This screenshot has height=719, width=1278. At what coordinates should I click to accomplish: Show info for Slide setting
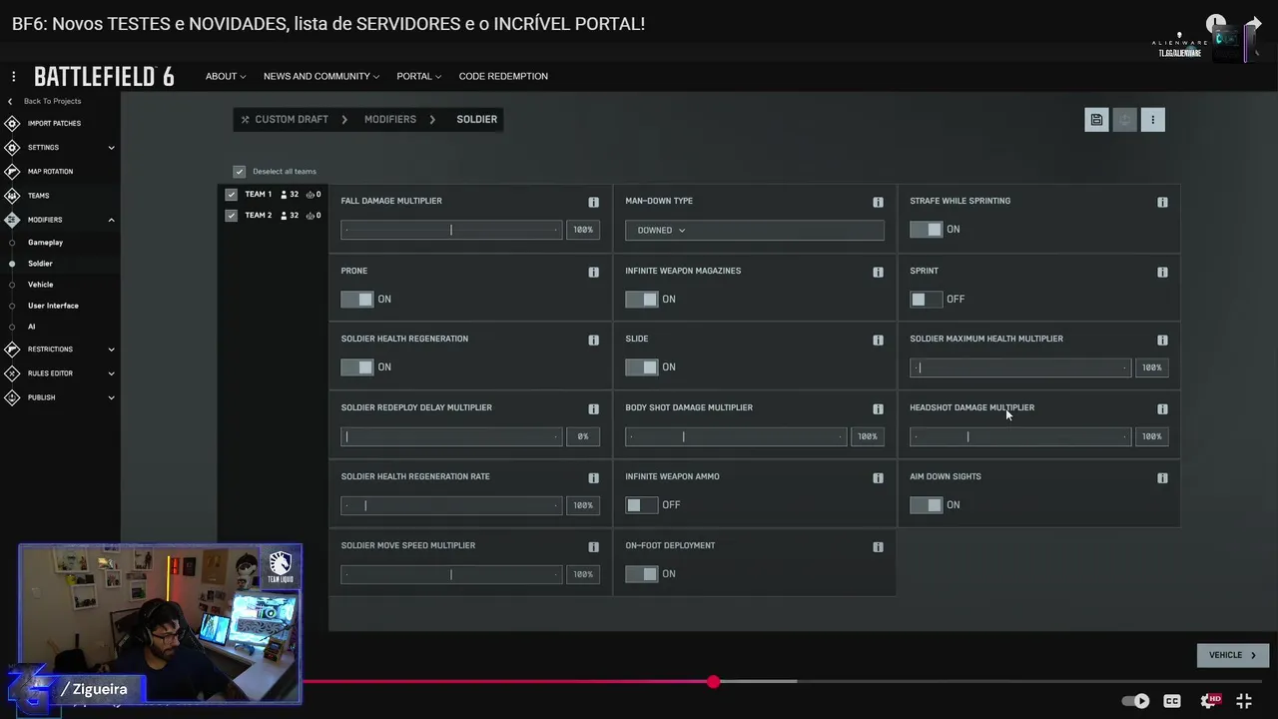[x=878, y=340]
